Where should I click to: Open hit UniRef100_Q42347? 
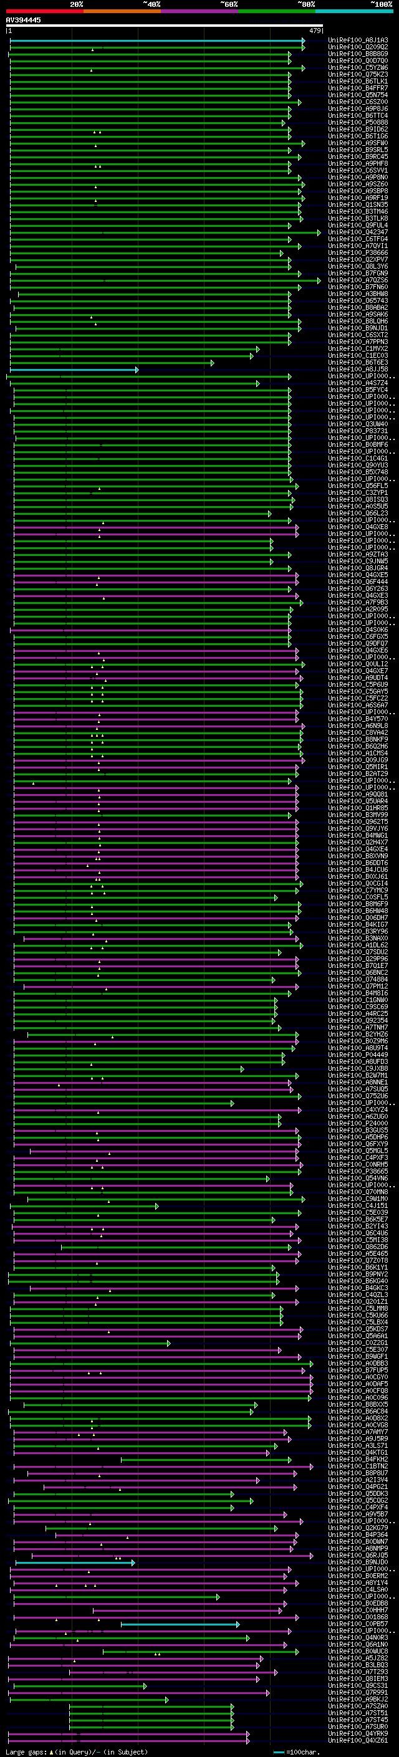pos(358,232)
